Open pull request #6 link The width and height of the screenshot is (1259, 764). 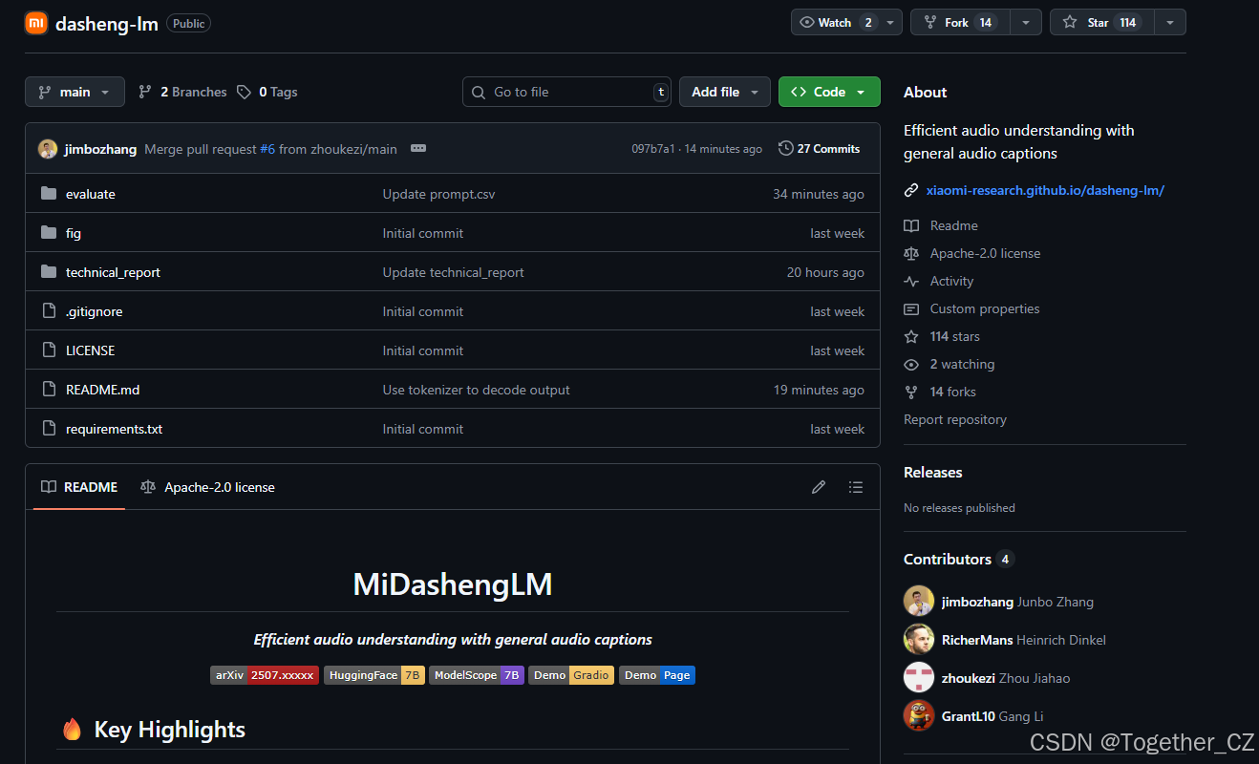pyautogui.click(x=268, y=149)
